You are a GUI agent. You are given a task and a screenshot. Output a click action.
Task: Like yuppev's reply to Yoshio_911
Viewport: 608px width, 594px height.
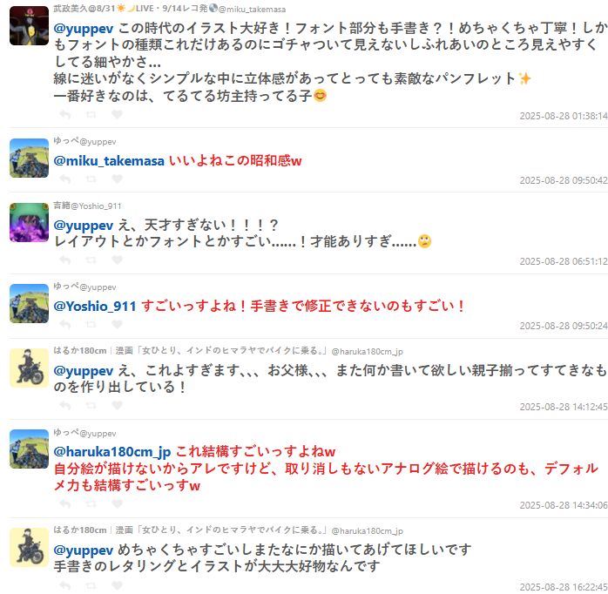pyautogui.click(x=117, y=324)
